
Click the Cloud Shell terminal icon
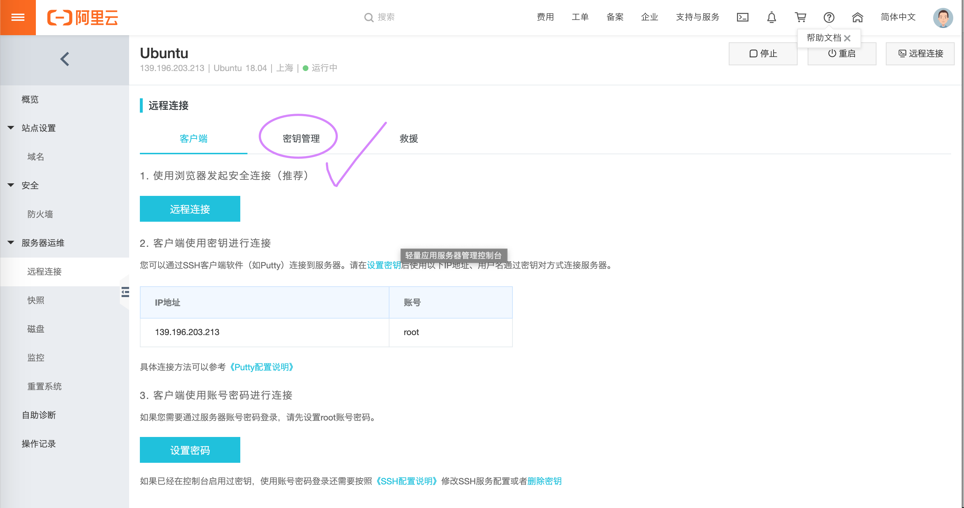coord(742,17)
